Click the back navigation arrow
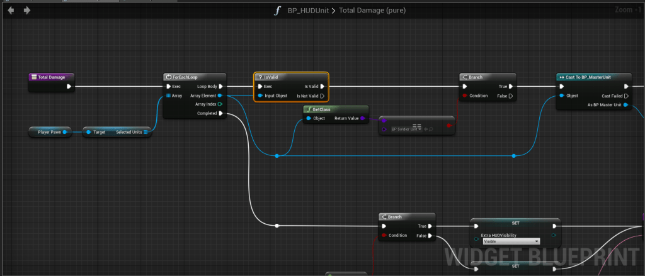The width and height of the screenshot is (645, 276). click(x=11, y=10)
